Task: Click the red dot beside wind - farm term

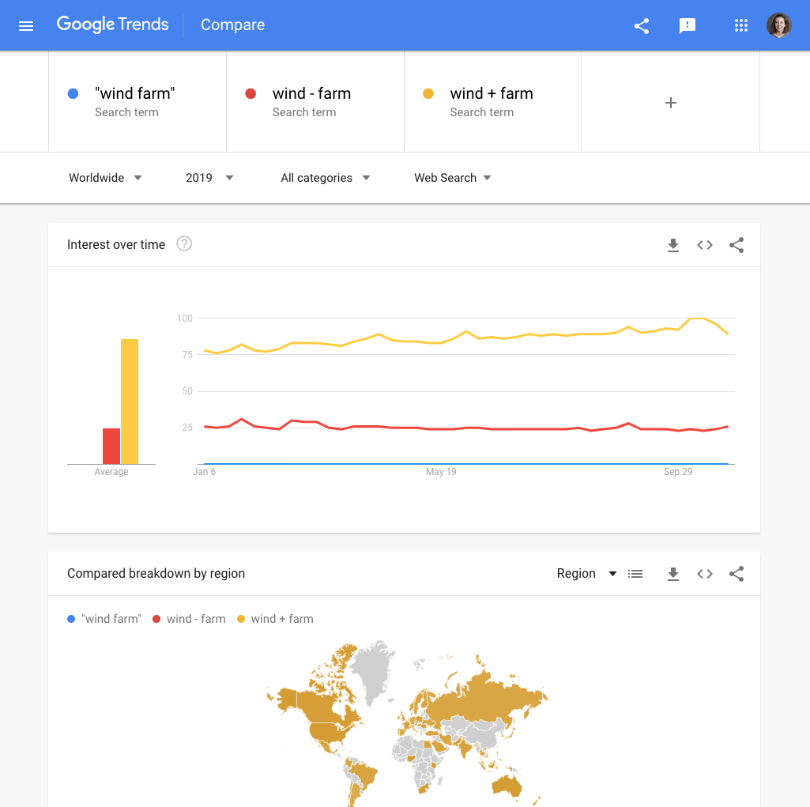Action: point(251,93)
